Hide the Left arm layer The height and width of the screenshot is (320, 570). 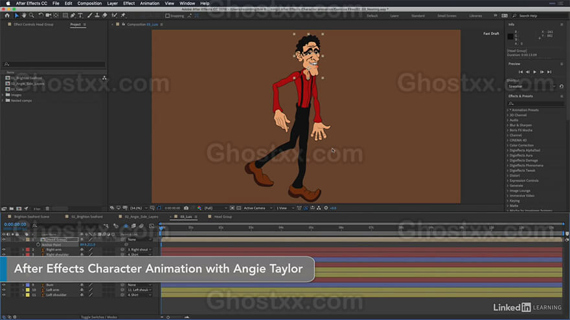(4, 290)
